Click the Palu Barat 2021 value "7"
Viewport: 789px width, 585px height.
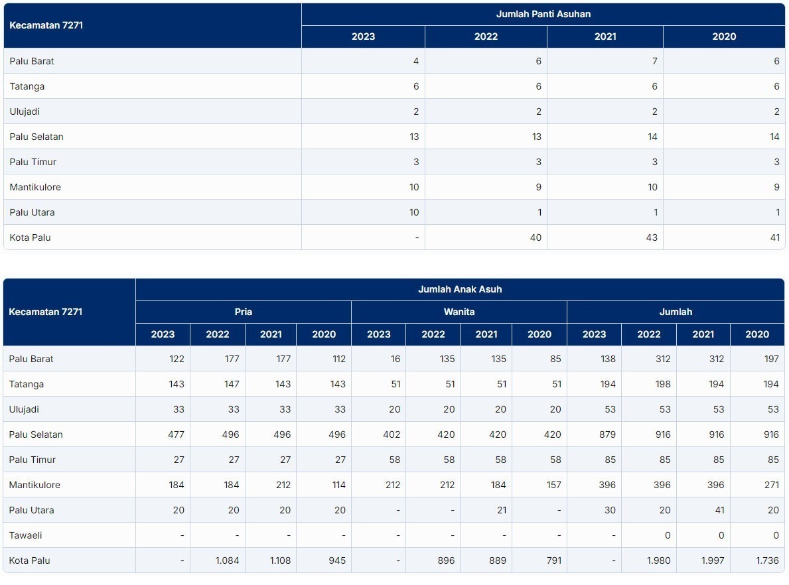[655, 62]
